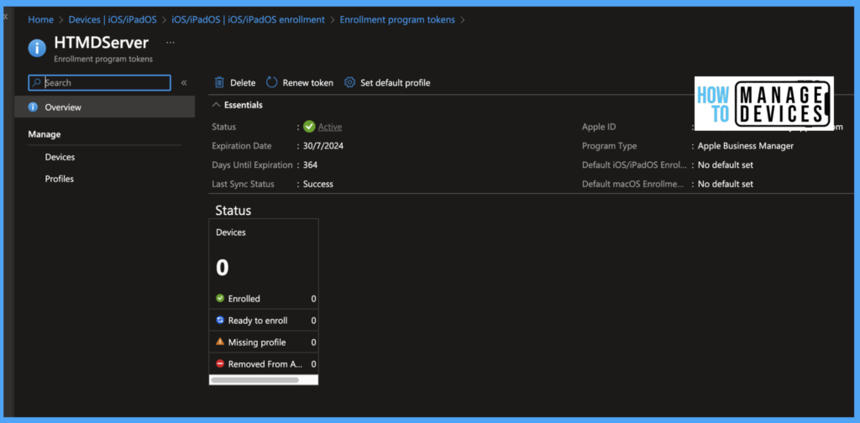Click the HTMDServer info icon in header
Screen dimensions: 860x423
37,48
